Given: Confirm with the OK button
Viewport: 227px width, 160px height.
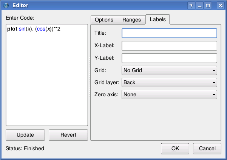Looking at the screenshot, I should click(x=175, y=148).
